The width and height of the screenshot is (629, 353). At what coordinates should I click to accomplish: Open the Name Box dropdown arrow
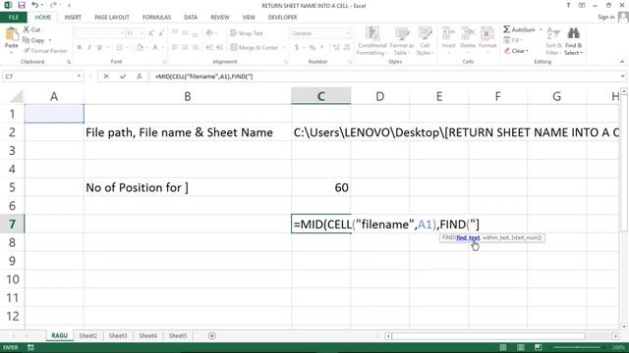[79, 76]
